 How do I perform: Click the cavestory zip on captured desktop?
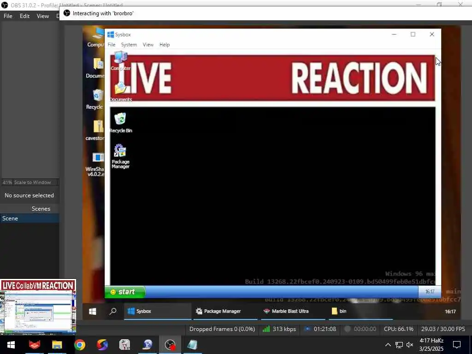(x=95, y=130)
